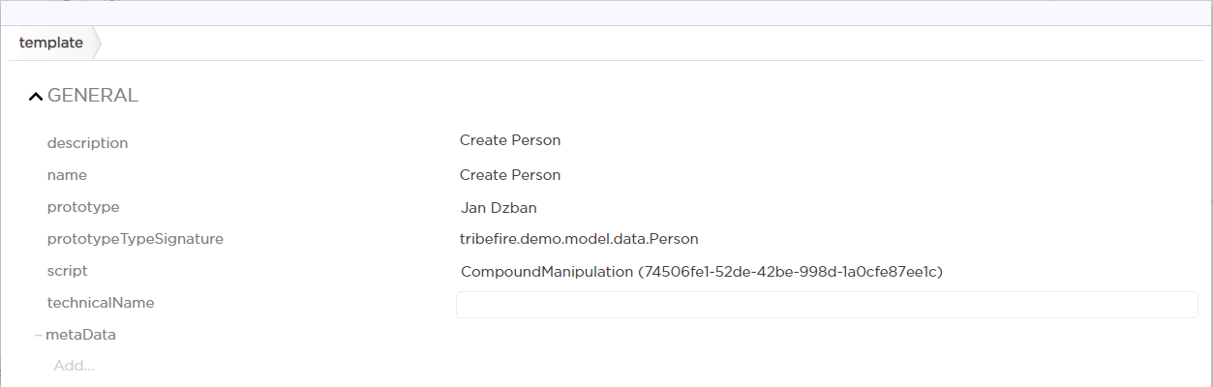Select the description property label
Screen dimensions: 1213x387
click(87, 143)
